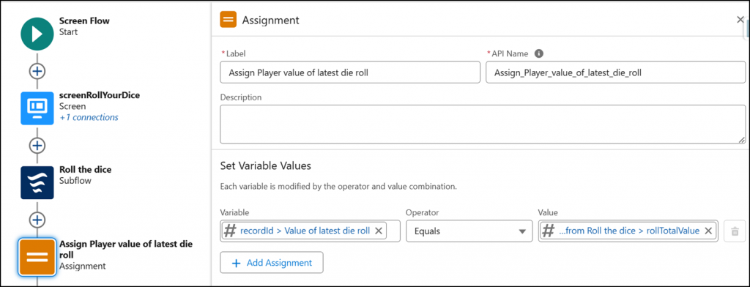Add element below Roll the dice subflow
Screen dimensions: 750x287
point(37,220)
